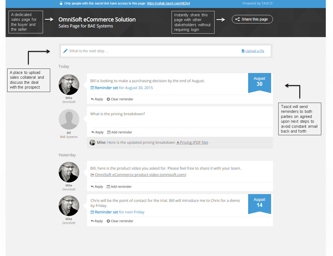Viewport: 333px width, 256px height.
Task: Click calendar check icon beside next Friday reminder
Action: (92, 212)
